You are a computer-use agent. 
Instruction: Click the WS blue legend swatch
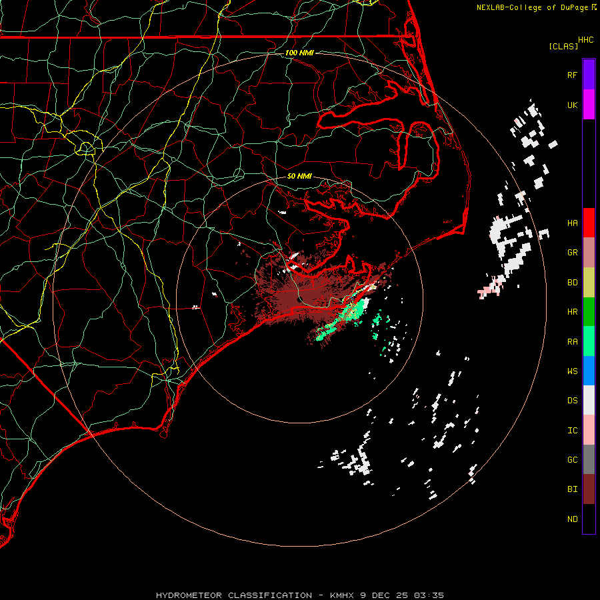[589, 371]
